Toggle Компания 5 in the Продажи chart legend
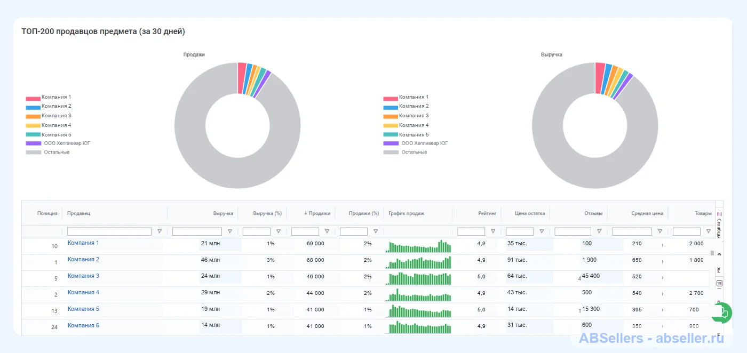747x353 pixels. coord(49,135)
